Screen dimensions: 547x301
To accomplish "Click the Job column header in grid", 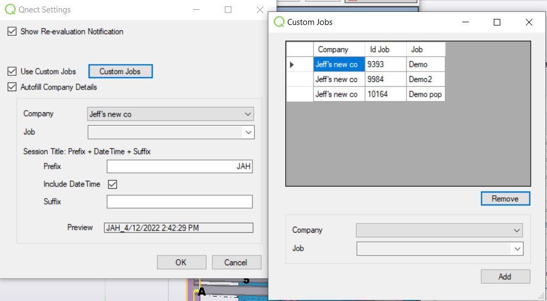I will pos(426,49).
